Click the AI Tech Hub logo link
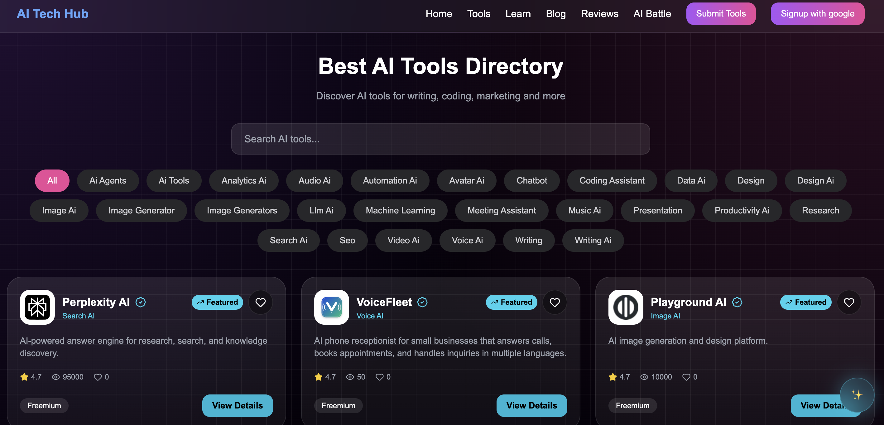884x425 pixels. tap(52, 14)
